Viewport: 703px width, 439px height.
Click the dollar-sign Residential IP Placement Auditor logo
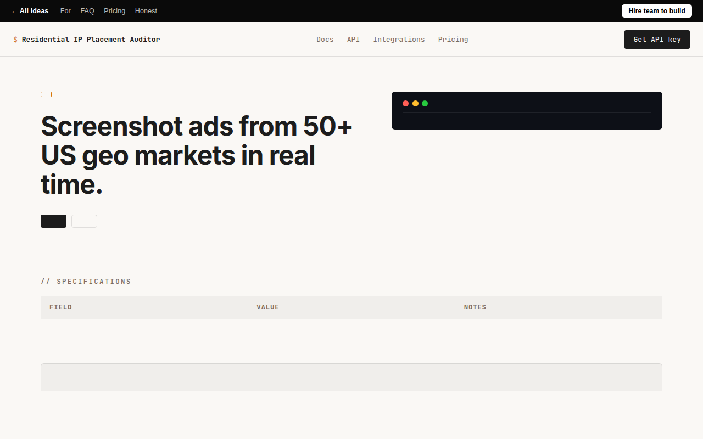[87, 40]
